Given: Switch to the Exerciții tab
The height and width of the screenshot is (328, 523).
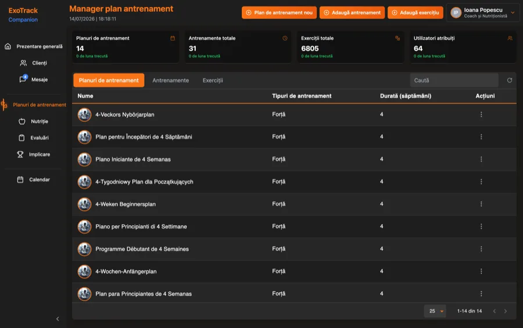Looking at the screenshot, I should (x=213, y=80).
